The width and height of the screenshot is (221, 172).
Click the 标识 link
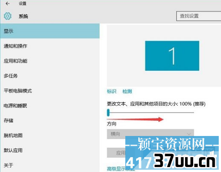coord(111,91)
